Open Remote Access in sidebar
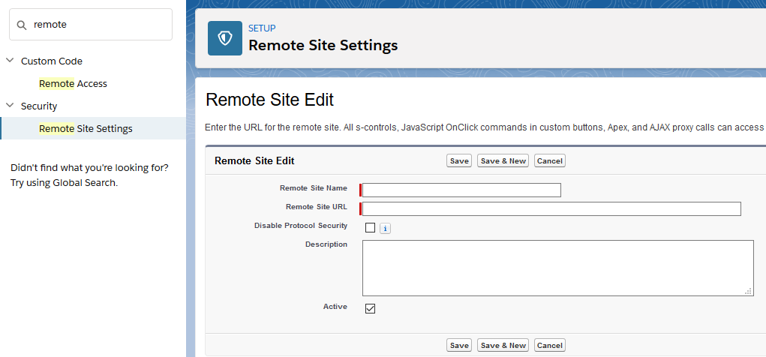This screenshot has height=357, width=766. [x=73, y=83]
